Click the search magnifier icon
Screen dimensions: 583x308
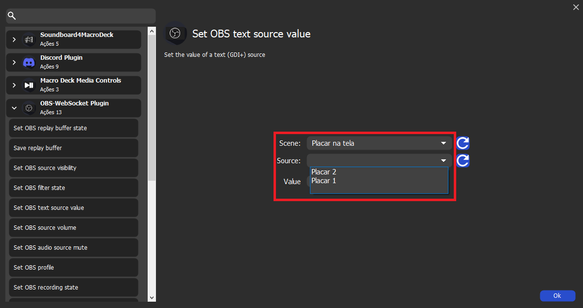12,16
